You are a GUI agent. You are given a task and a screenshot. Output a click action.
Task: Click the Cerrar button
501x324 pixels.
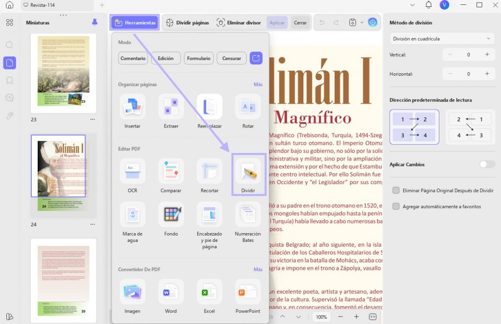(300, 22)
